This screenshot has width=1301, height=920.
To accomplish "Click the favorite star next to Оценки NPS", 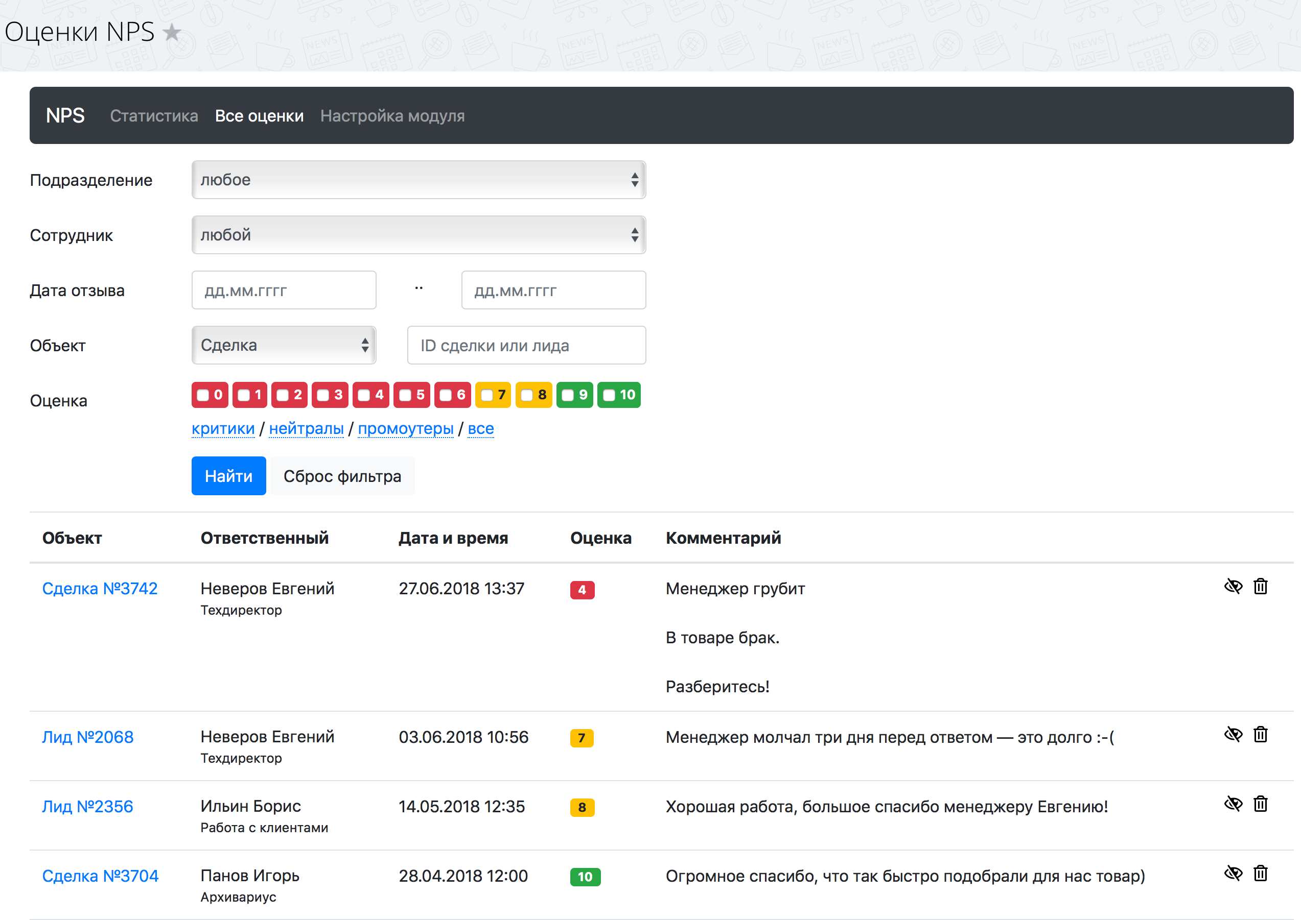I will pyautogui.click(x=172, y=32).
